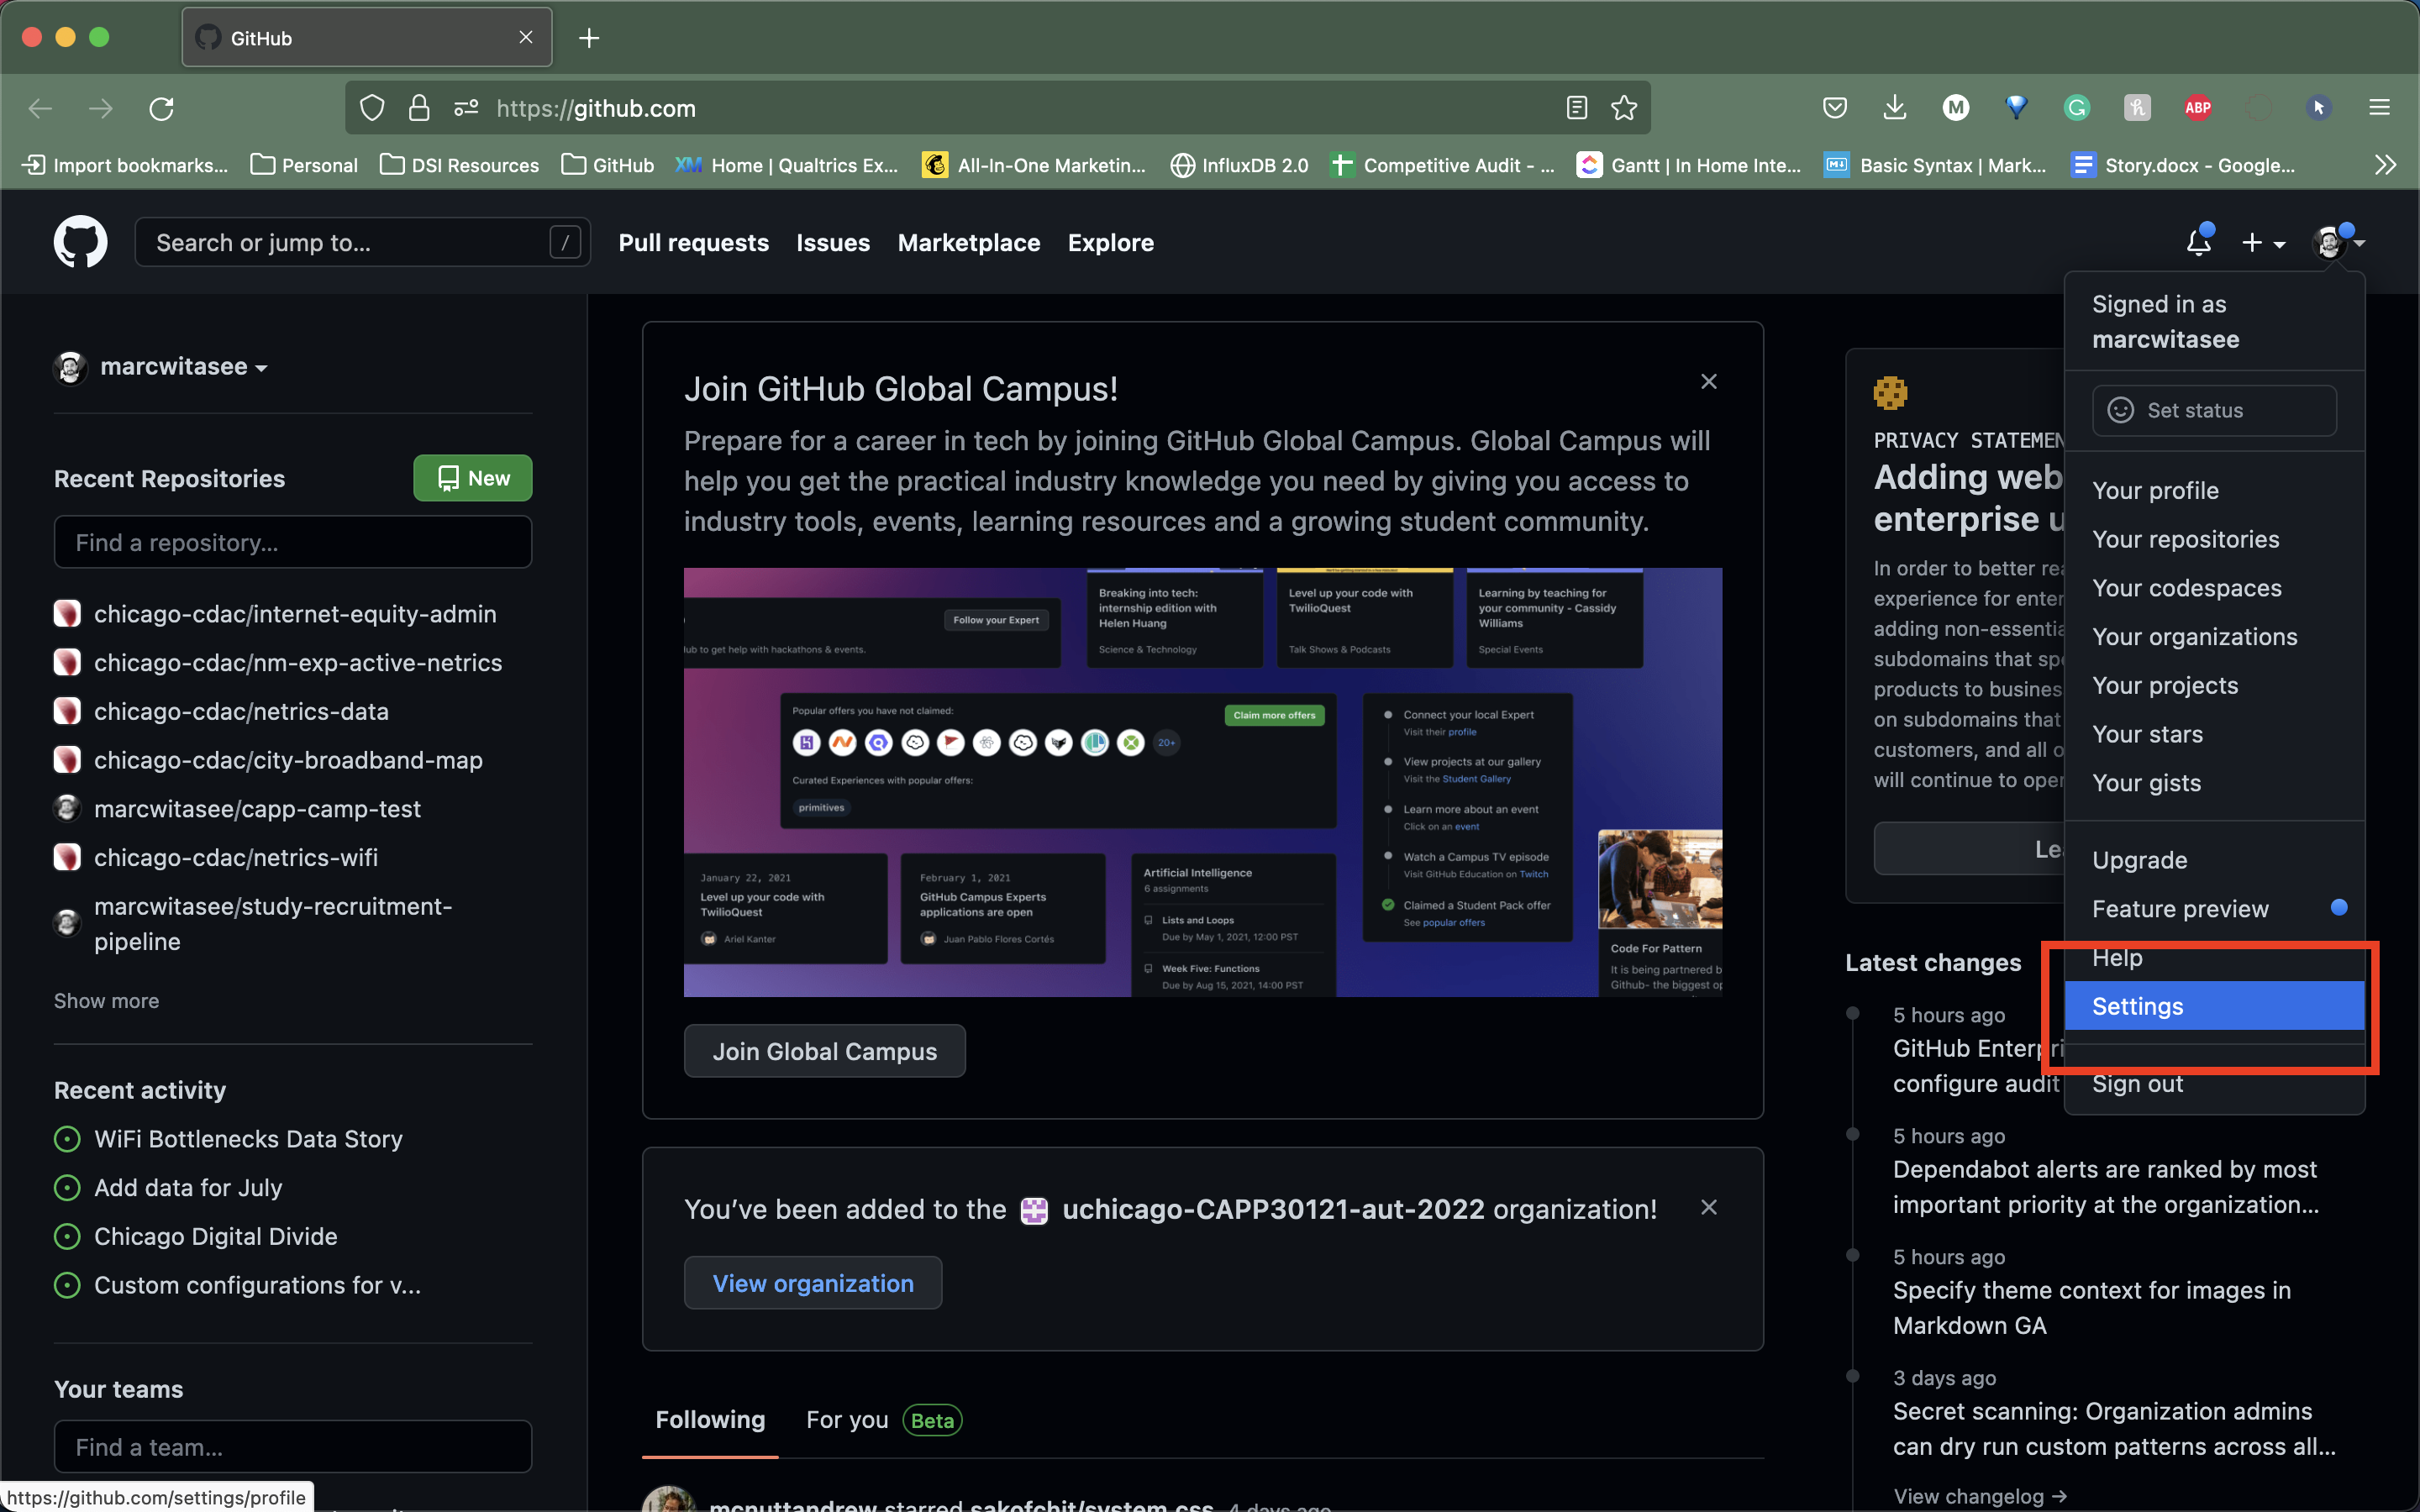Open the Firefox downloads icon
The image size is (2420, 1512).
pyautogui.click(x=1894, y=108)
